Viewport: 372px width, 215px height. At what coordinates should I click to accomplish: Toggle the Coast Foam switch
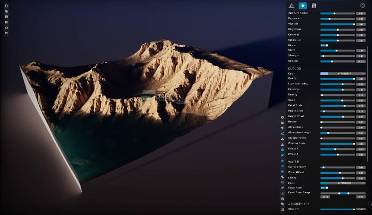pyautogui.click(x=324, y=188)
